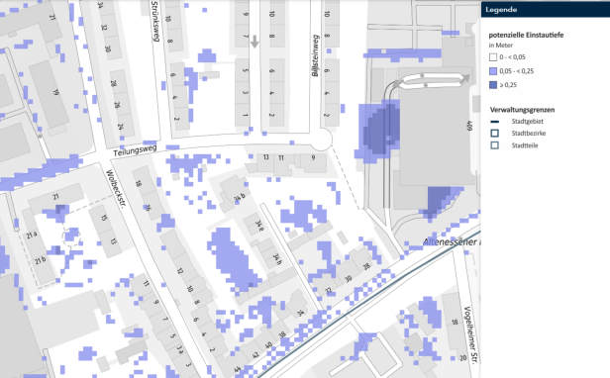Screen dimensions: 610x378
Task: Click the cul-de-sac circle at the end of Teilungsweg
Action: 321,140
